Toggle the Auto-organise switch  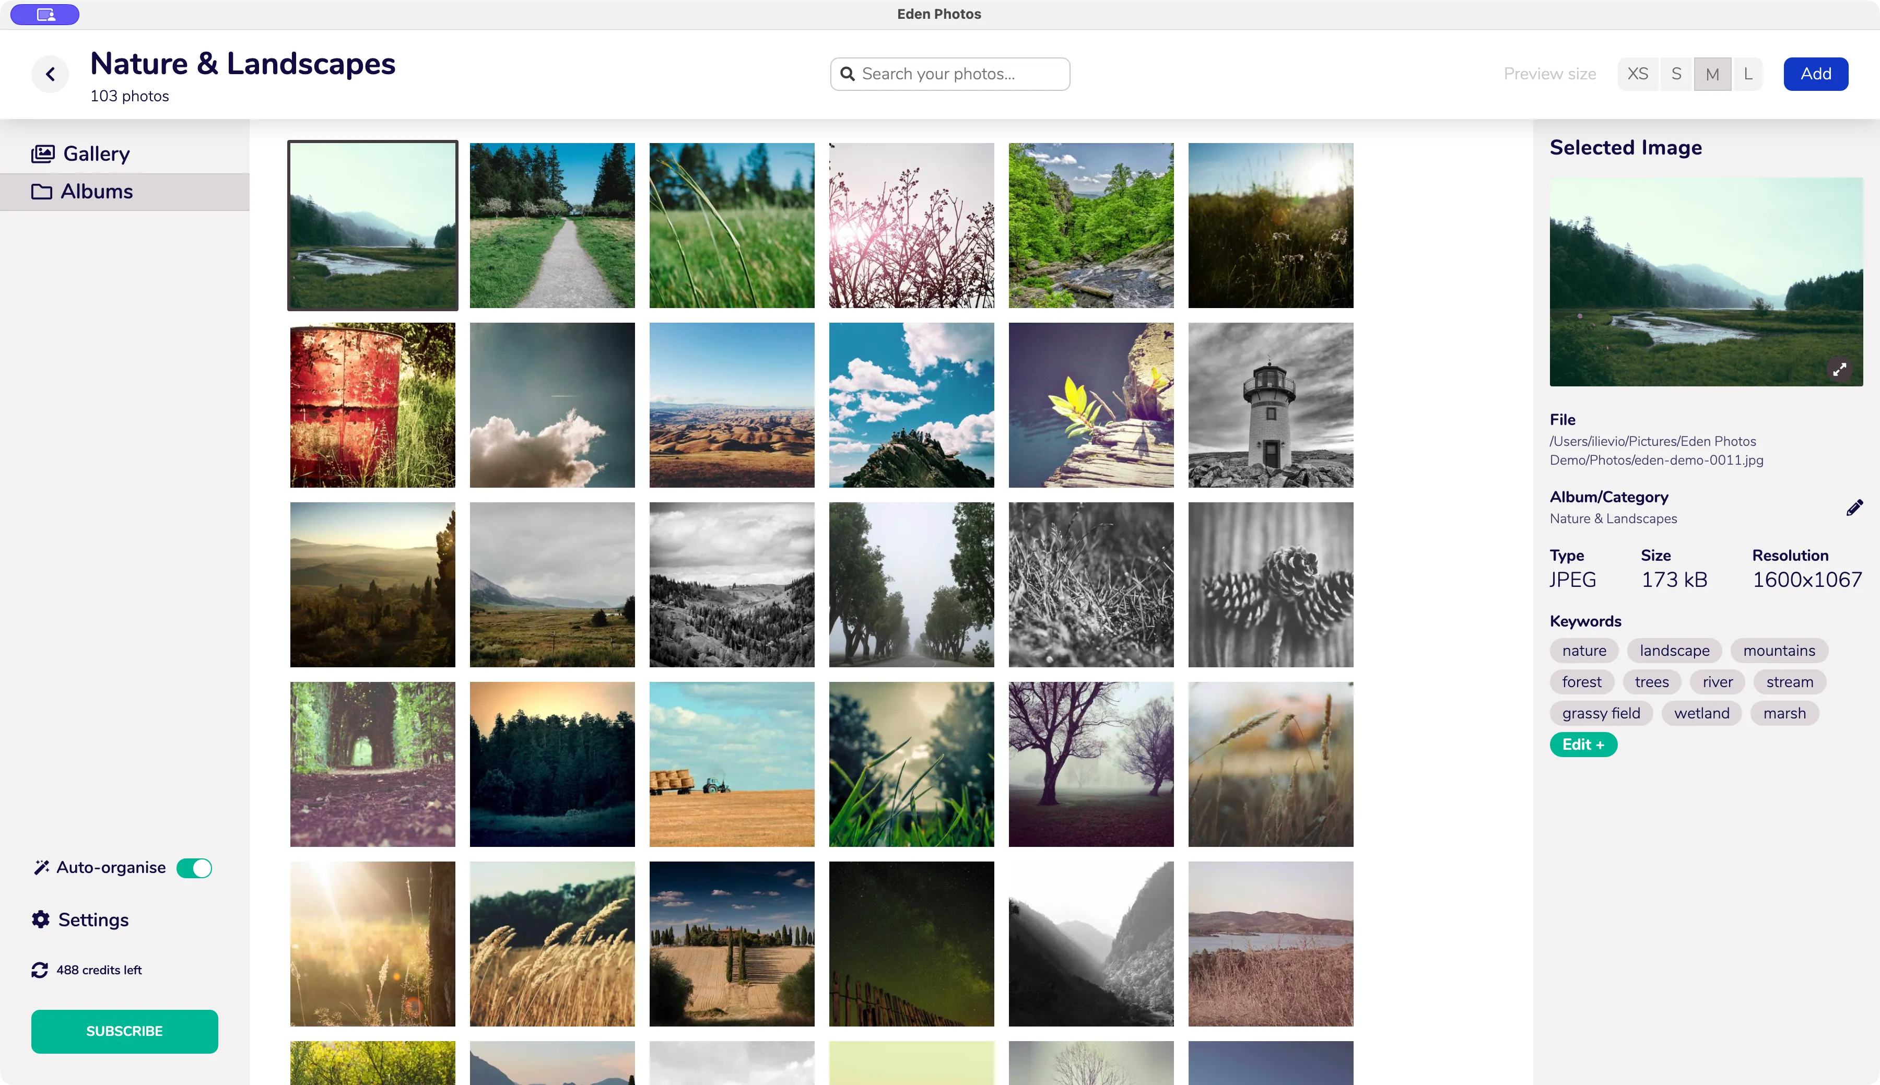pos(194,868)
